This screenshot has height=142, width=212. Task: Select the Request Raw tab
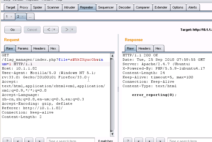tap(10, 48)
